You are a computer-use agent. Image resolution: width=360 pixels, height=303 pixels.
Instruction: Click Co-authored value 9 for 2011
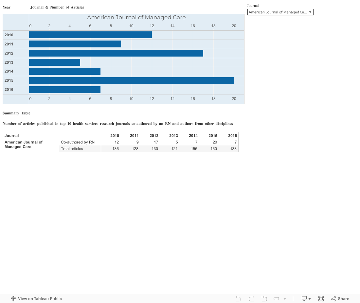click(x=137, y=142)
